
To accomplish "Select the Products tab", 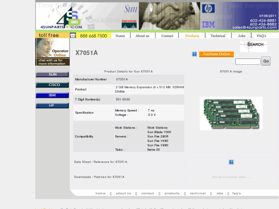I will (192, 36).
